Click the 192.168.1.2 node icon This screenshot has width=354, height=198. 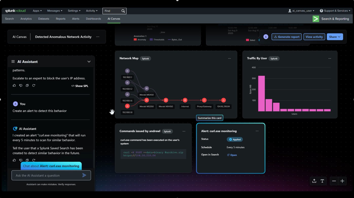127,83
